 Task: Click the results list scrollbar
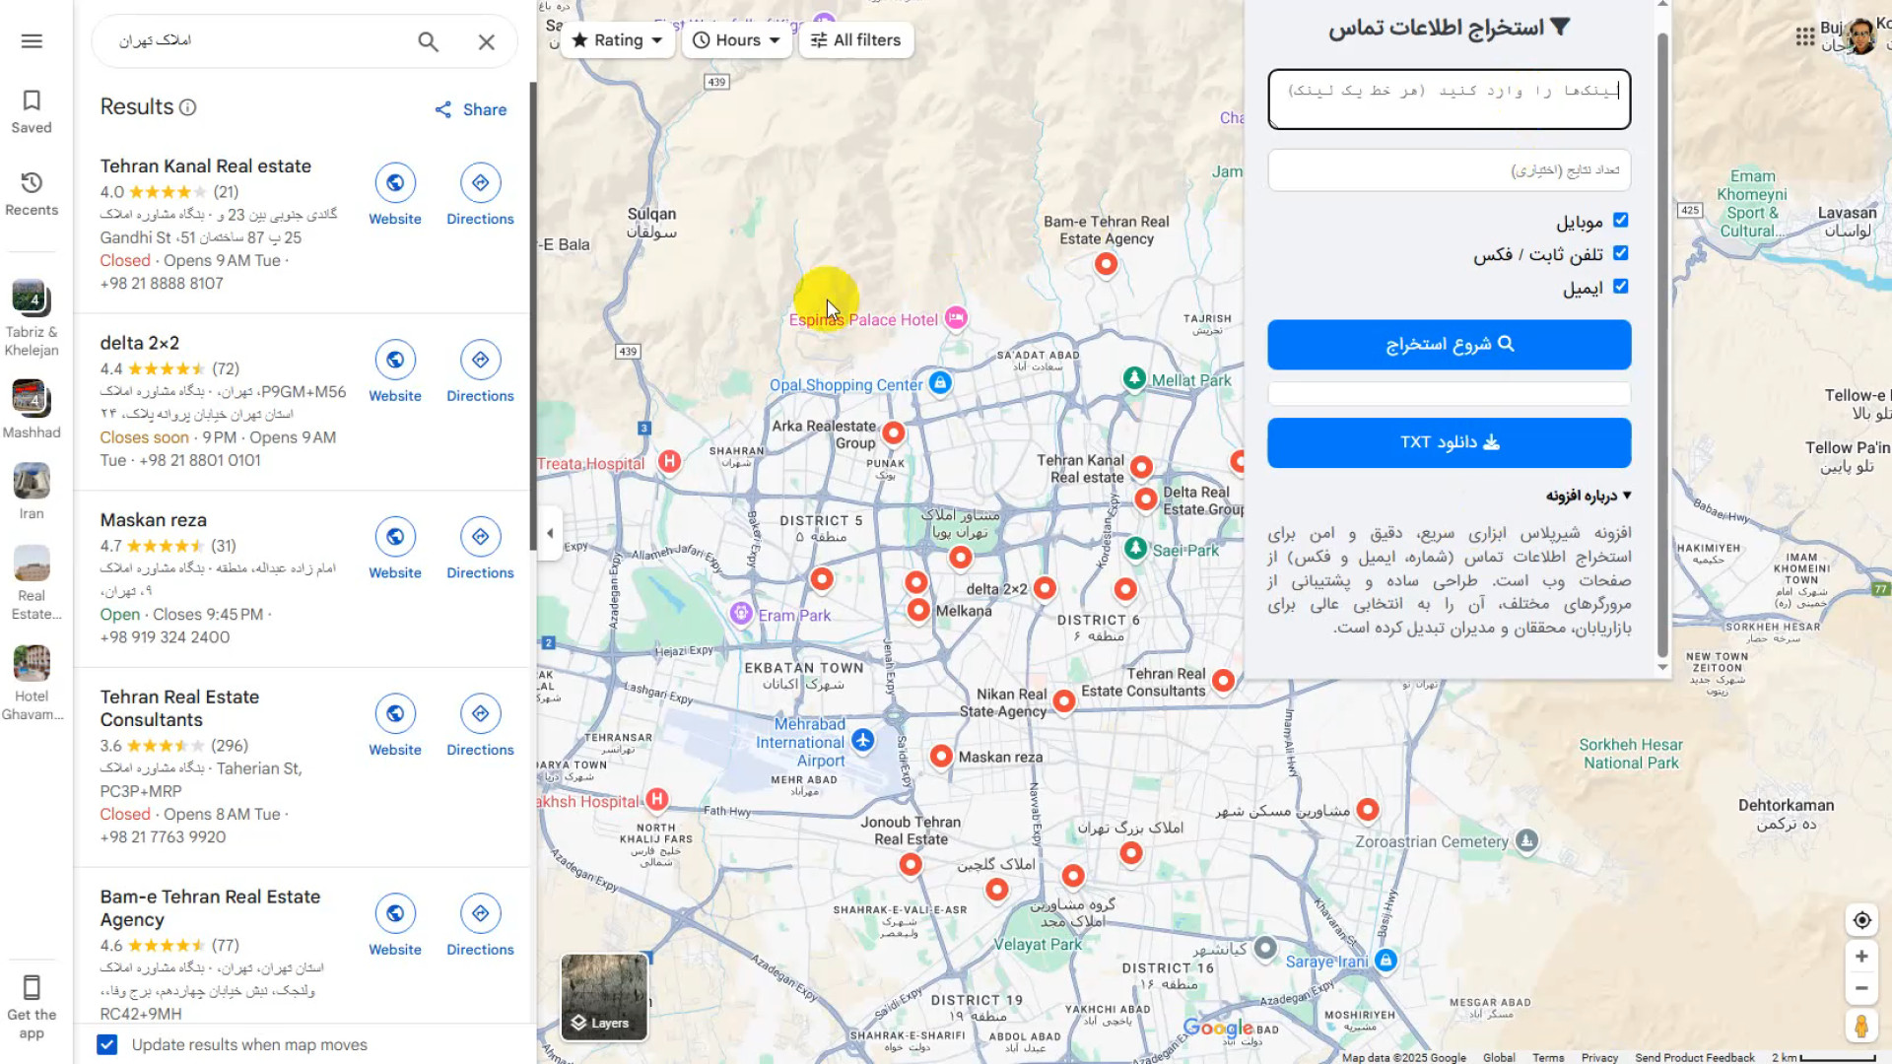(x=533, y=315)
